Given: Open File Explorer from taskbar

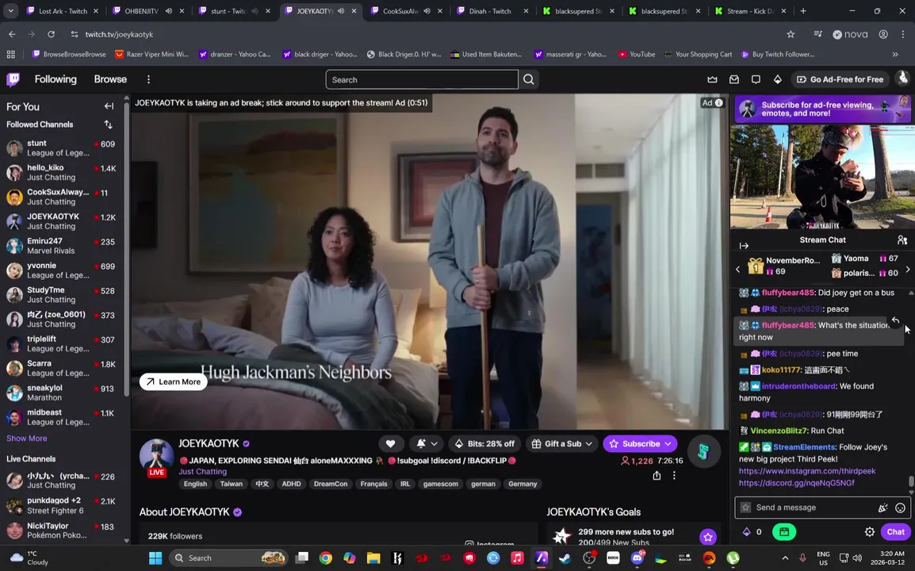Looking at the screenshot, I should coord(373,558).
